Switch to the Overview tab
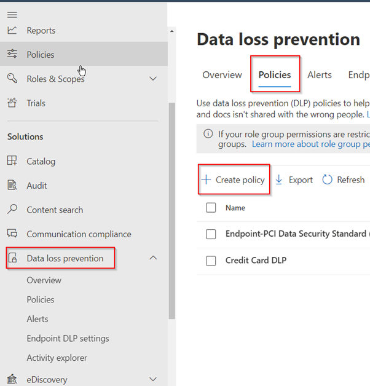Image resolution: width=370 pixels, height=386 pixels. click(x=222, y=75)
